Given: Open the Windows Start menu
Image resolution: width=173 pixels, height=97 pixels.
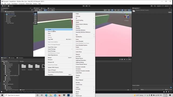Looking at the screenshot, I should [2, 95].
